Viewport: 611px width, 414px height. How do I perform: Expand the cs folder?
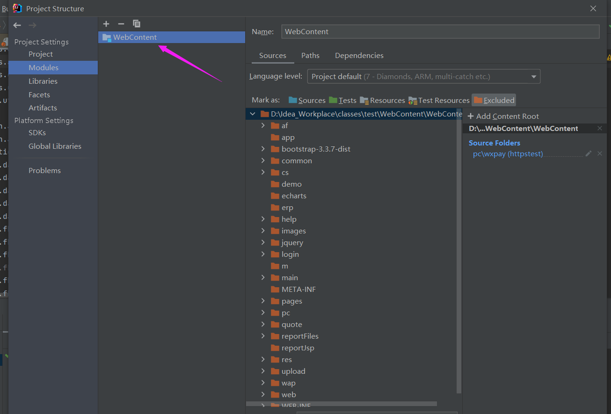click(263, 172)
